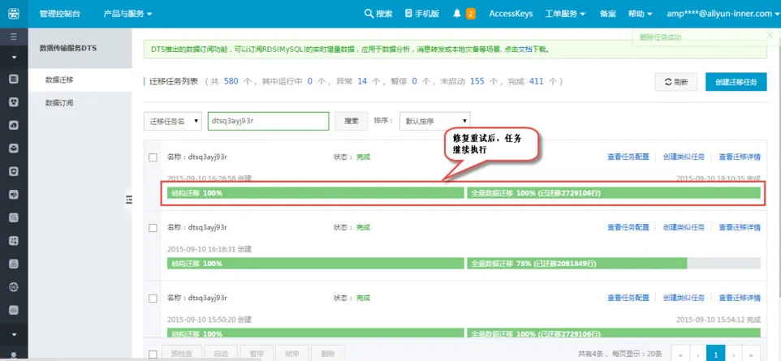Screen dimensions: 781x361
Task: Open the 迁移任务名 search-type dropdown
Action: click(x=173, y=121)
